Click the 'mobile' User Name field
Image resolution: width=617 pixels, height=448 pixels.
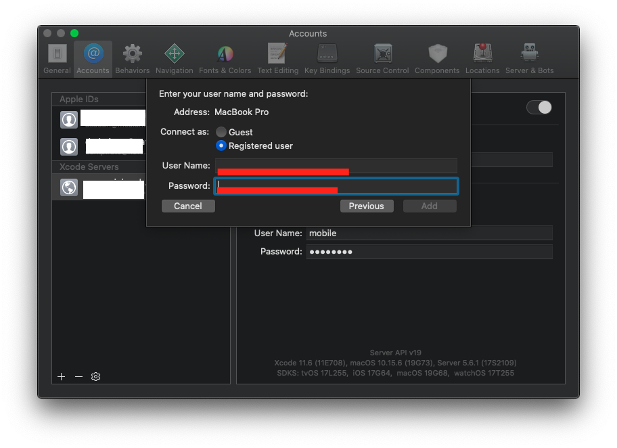pyautogui.click(x=430, y=233)
